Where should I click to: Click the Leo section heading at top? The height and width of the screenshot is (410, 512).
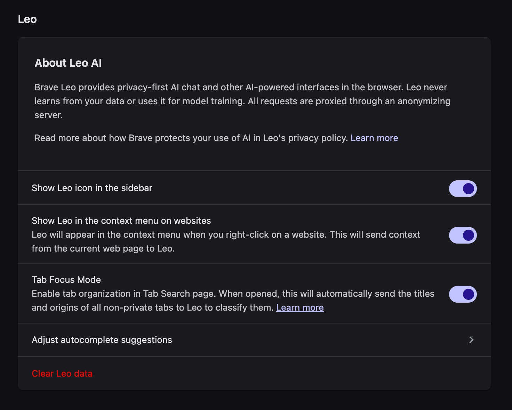point(27,19)
